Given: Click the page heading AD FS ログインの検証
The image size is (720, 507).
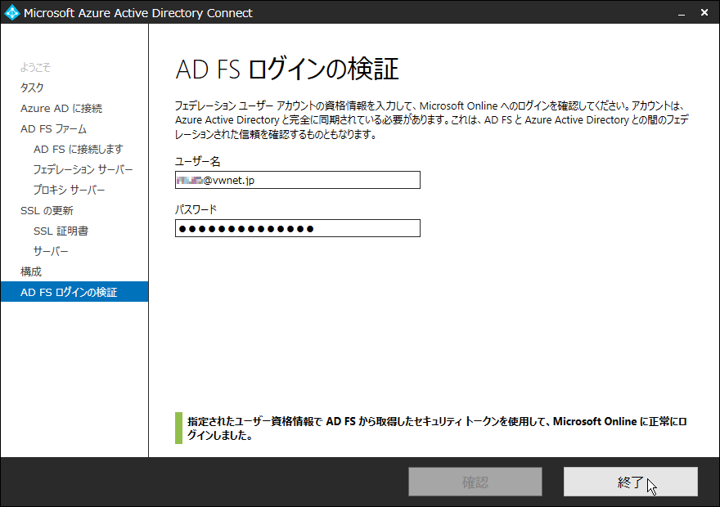Looking at the screenshot, I should pos(287,70).
